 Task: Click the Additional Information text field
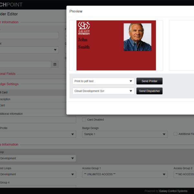[37, 120]
